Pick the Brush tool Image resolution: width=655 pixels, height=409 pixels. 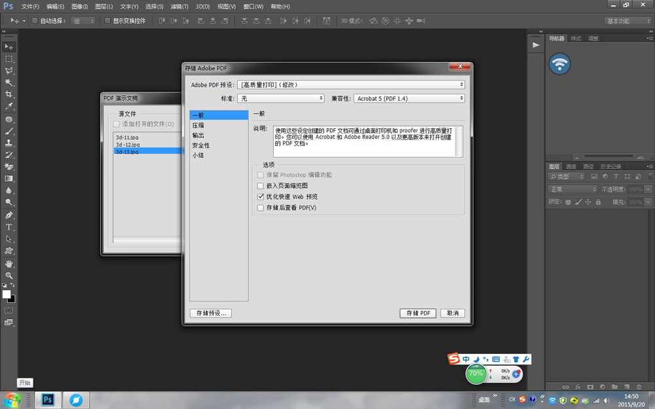click(9, 131)
